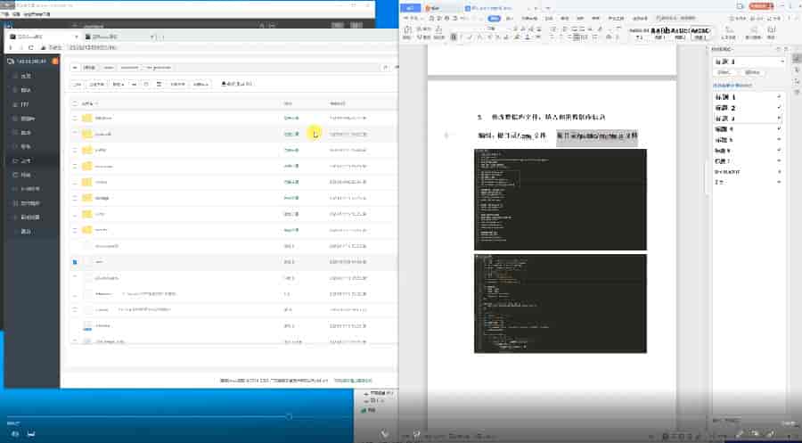Image resolution: width=802 pixels, height=443 pixels.
Task: Expand the current style dropdown in styles pane
Action: tap(782, 62)
